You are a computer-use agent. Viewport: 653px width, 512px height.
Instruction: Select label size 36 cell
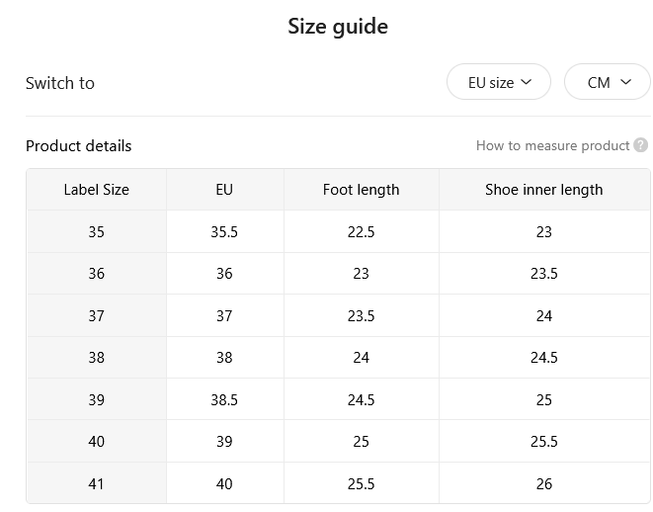(96, 273)
